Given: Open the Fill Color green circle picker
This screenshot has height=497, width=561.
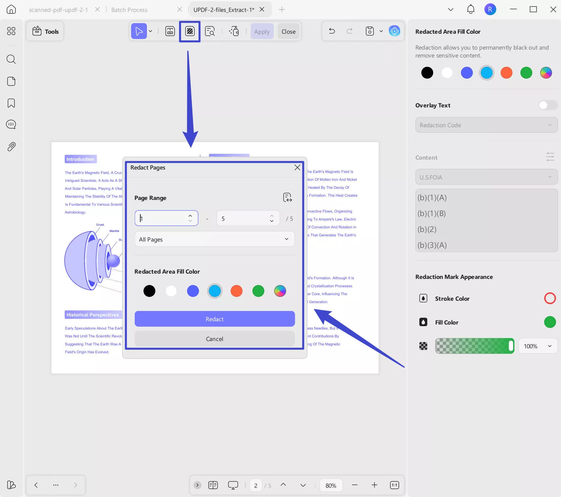Looking at the screenshot, I should (x=550, y=322).
